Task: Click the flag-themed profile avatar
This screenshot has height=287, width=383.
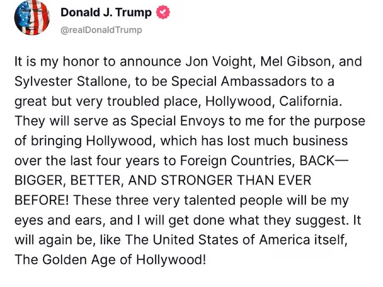Action: tap(32, 18)
